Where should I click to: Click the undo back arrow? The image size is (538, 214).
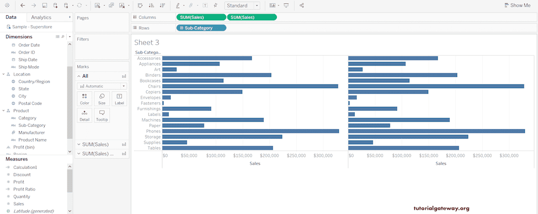point(23,5)
